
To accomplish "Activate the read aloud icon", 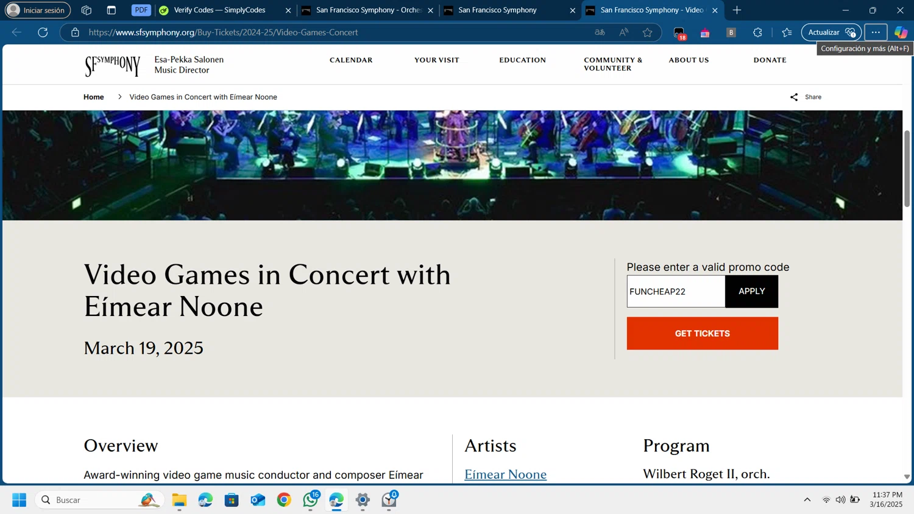I will pos(623,32).
